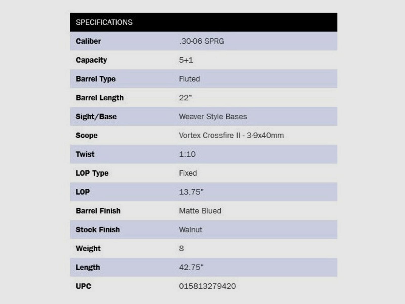405x304 pixels.
Task: Click the SPECIFICATIONS header title
Action: click(x=104, y=22)
